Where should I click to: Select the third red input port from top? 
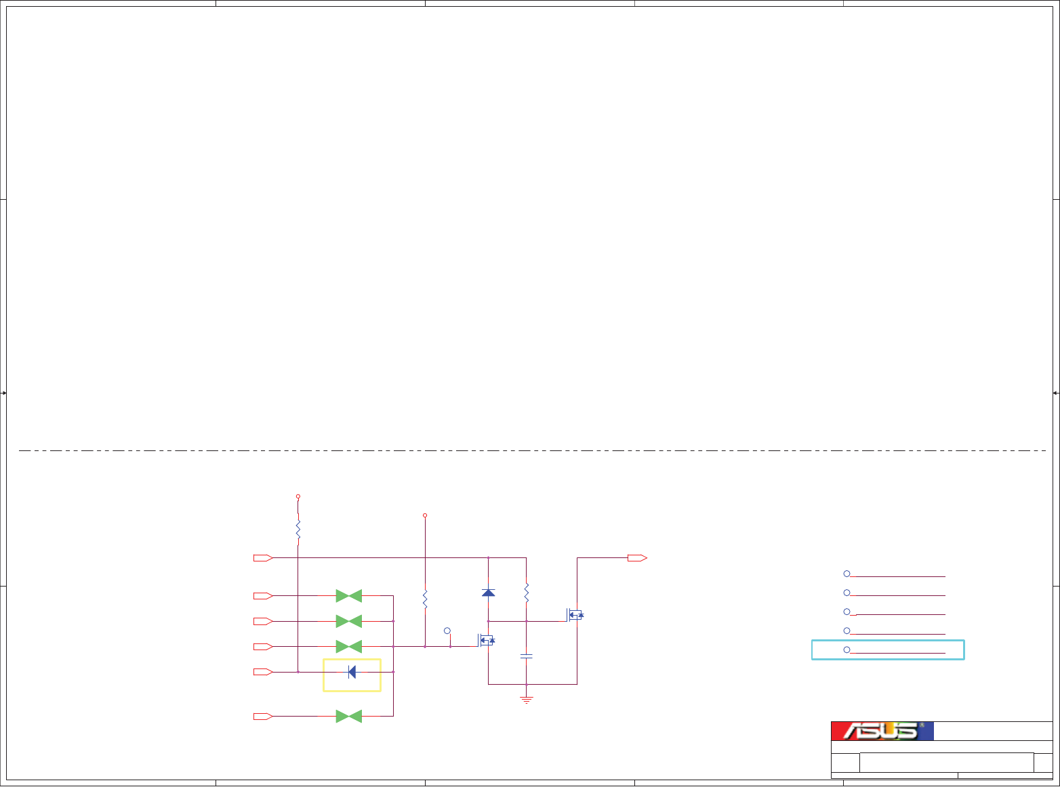click(x=263, y=621)
